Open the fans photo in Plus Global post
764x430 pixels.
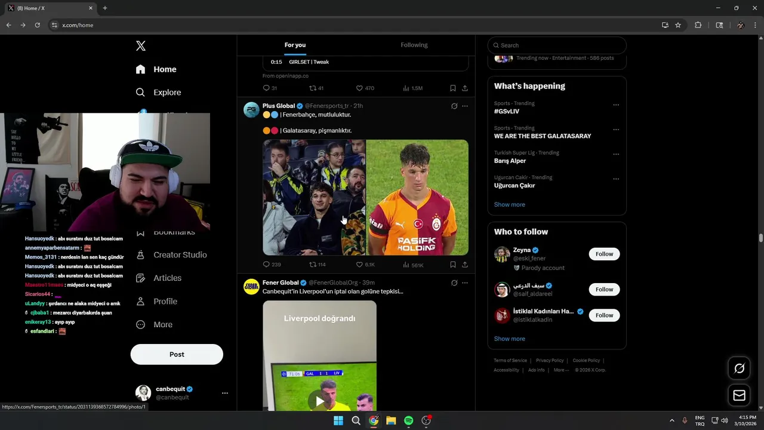pos(314,197)
